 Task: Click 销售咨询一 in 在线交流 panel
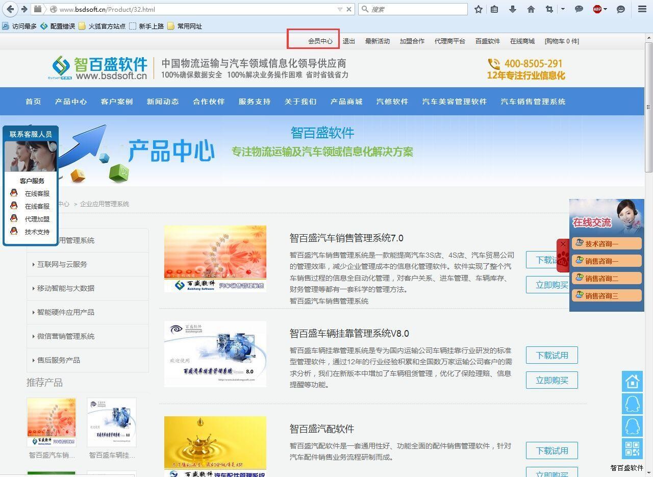pos(607,261)
